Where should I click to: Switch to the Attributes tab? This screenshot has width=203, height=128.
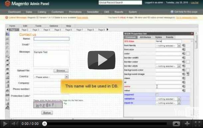pos(145,37)
